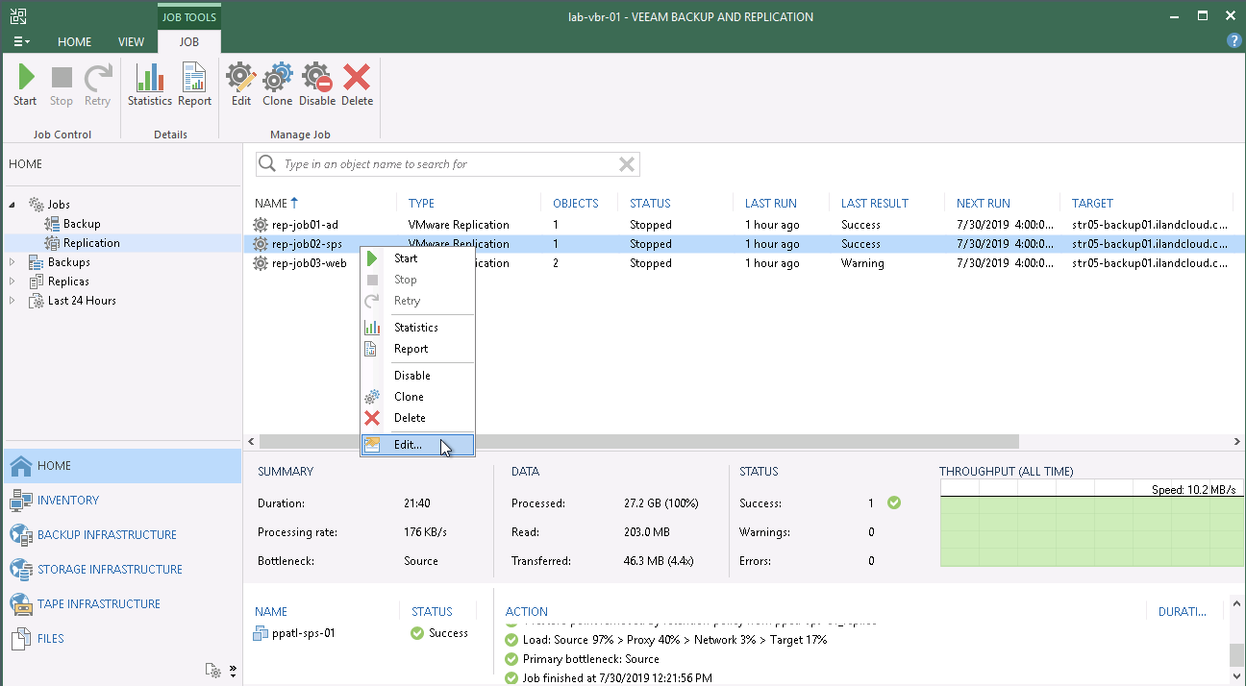The height and width of the screenshot is (686, 1246).
Task: Expand the Backups tree node
Action: click(13, 262)
